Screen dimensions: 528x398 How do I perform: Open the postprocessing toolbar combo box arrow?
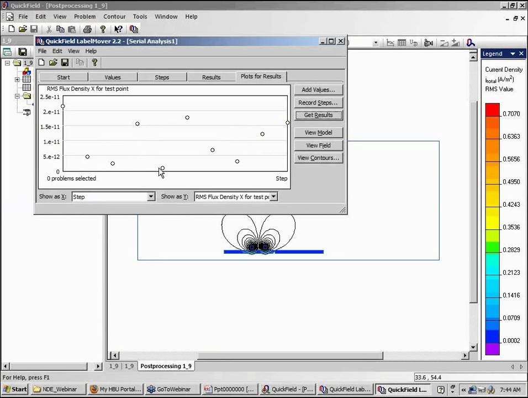coord(376,43)
